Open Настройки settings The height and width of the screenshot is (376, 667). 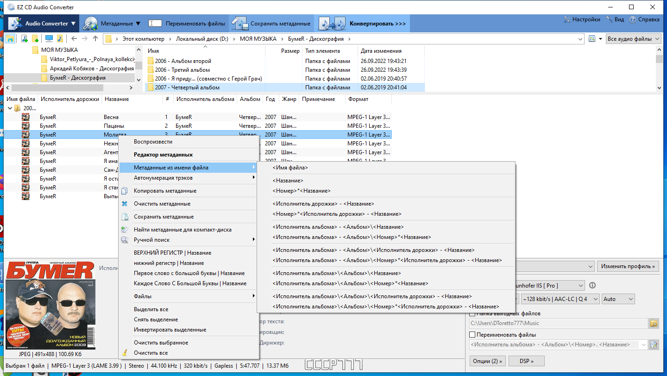coord(582,19)
